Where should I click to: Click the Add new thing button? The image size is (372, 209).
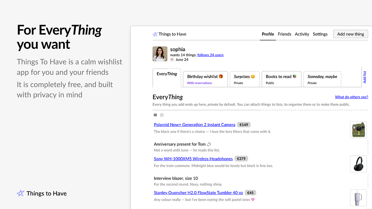[x=350, y=34]
